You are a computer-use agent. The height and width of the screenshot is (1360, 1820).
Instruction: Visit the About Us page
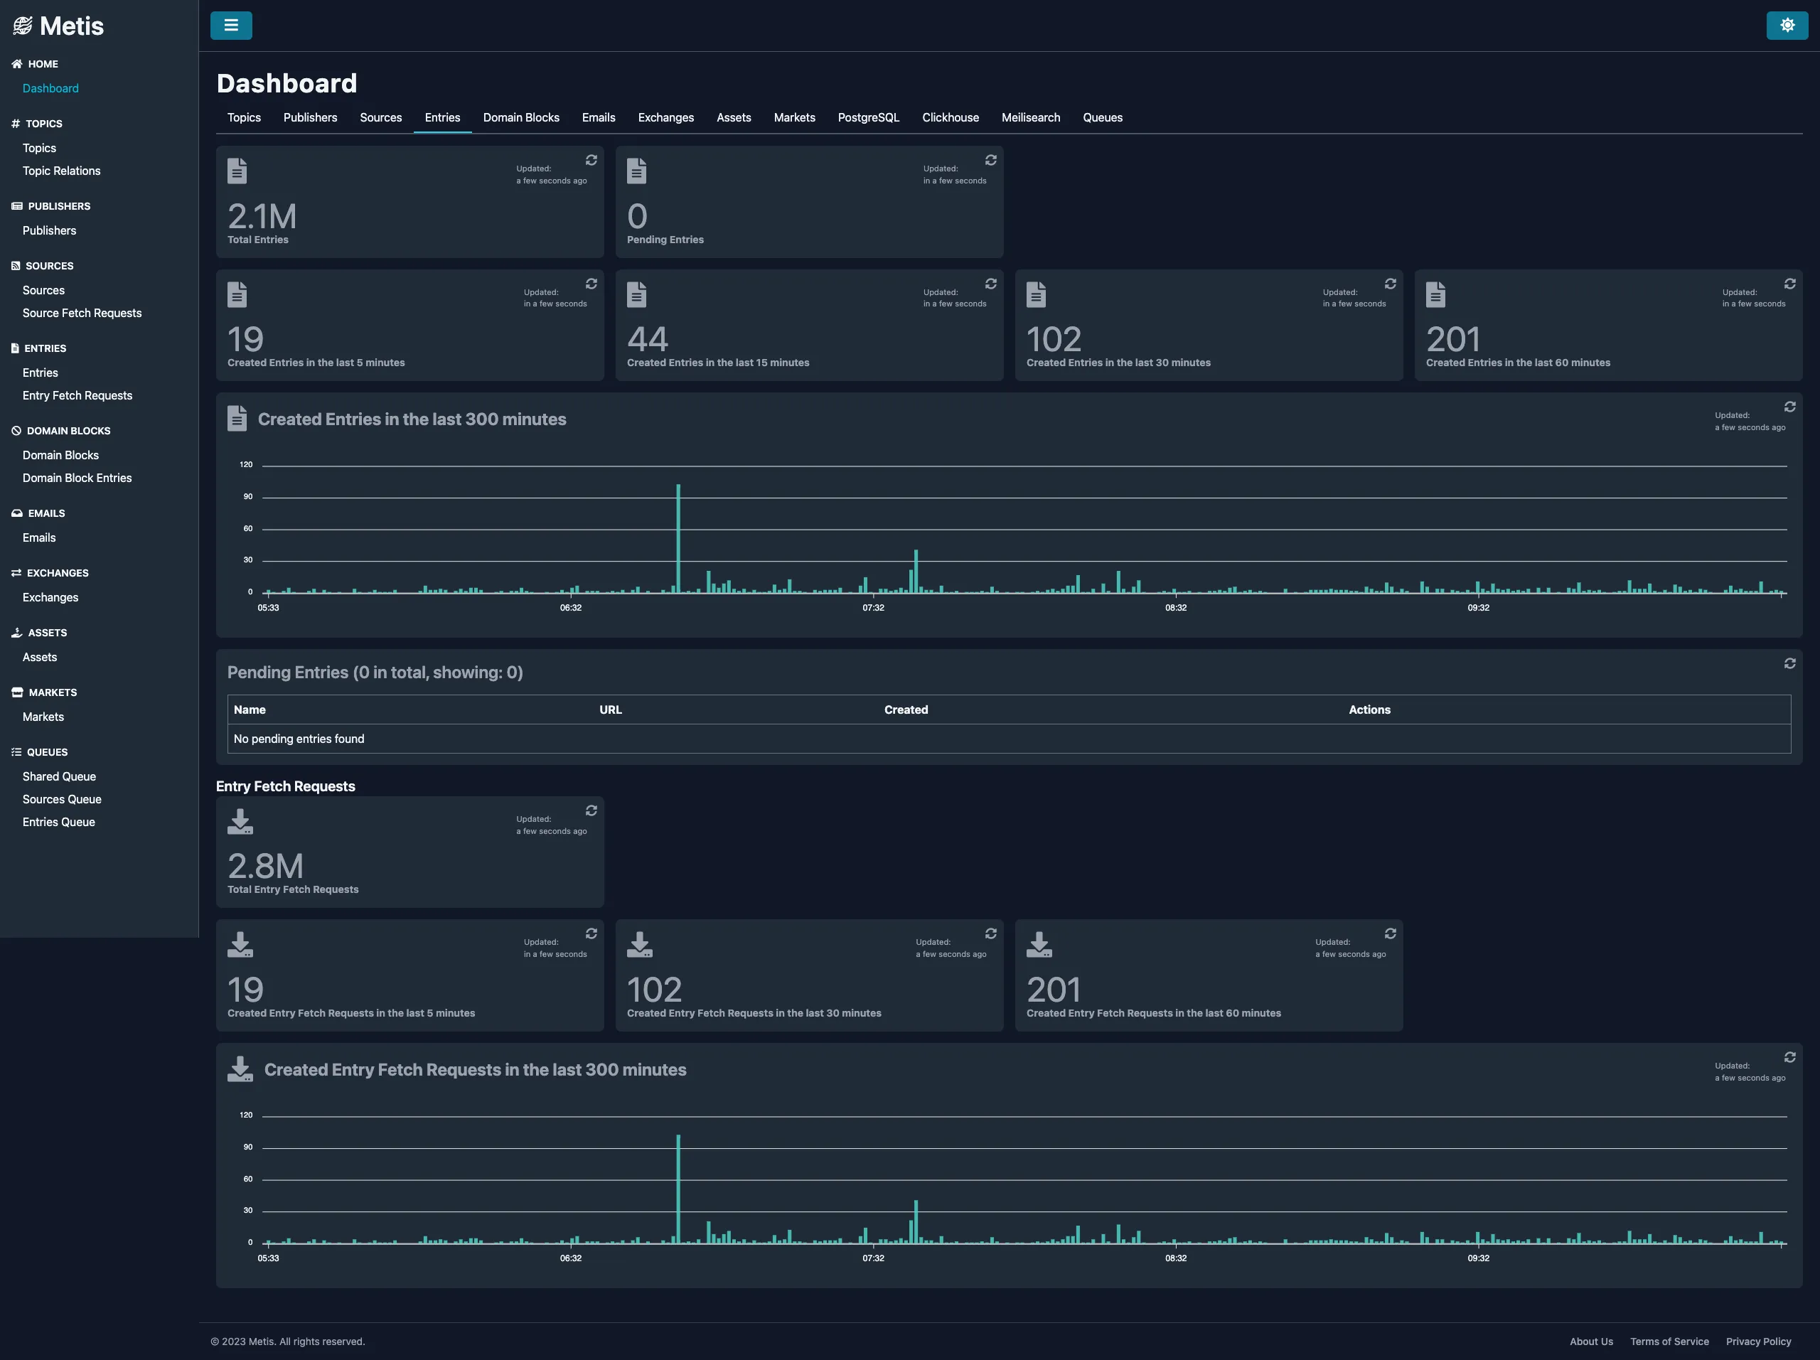coord(1590,1341)
